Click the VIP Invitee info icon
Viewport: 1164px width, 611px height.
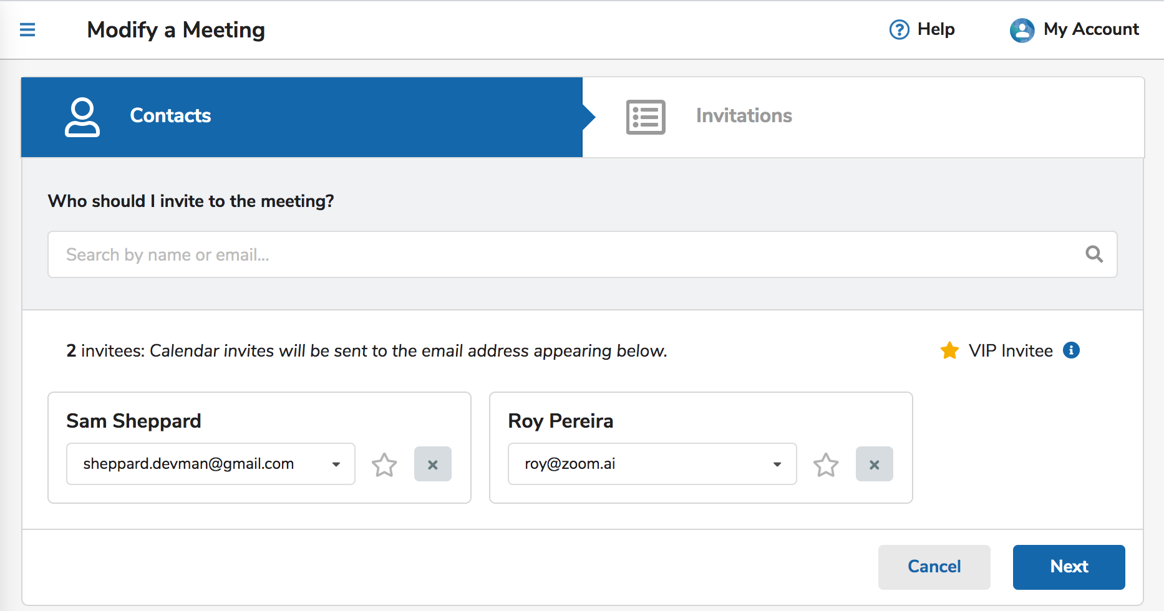(x=1071, y=350)
